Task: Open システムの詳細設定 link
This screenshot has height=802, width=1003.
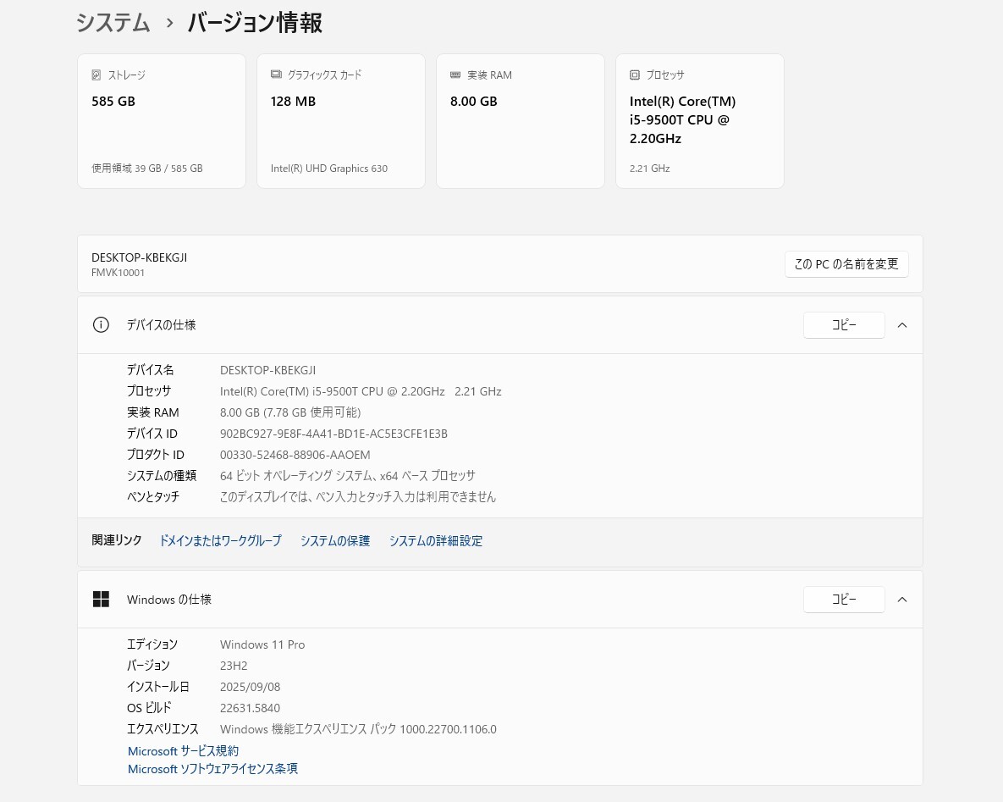Action: 435,540
